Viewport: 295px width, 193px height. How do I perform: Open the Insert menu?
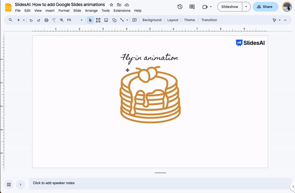[x=50, y=11]
